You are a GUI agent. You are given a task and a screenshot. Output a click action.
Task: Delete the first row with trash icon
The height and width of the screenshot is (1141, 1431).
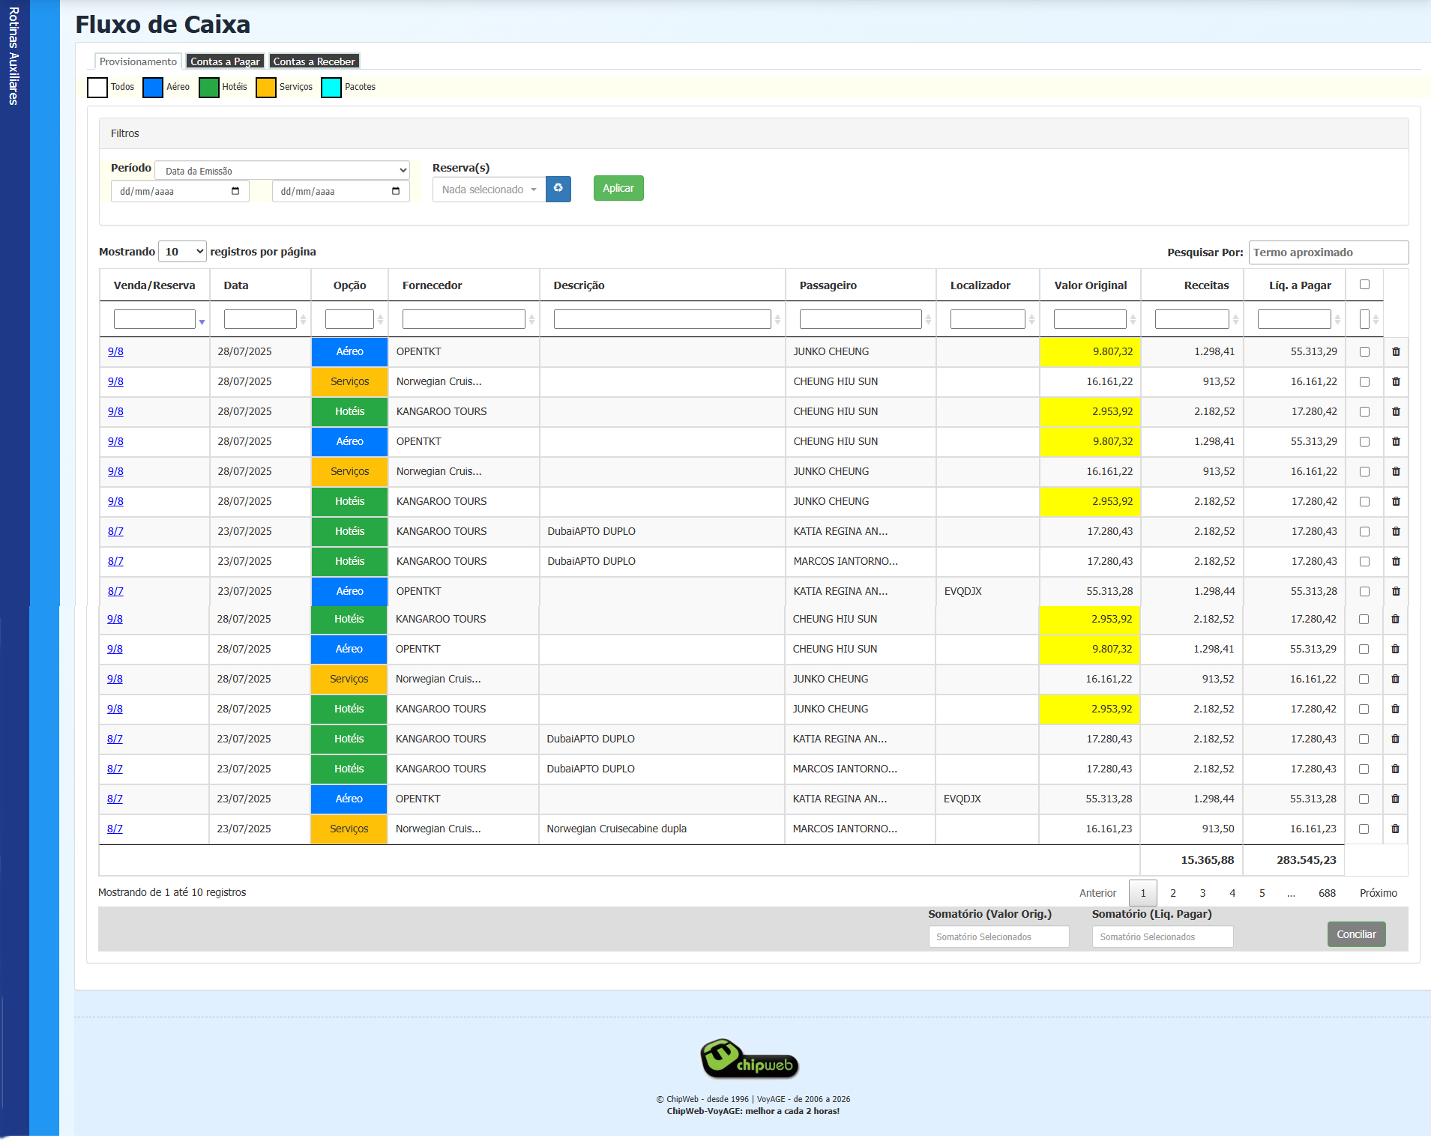click(x=1396, y=351)
